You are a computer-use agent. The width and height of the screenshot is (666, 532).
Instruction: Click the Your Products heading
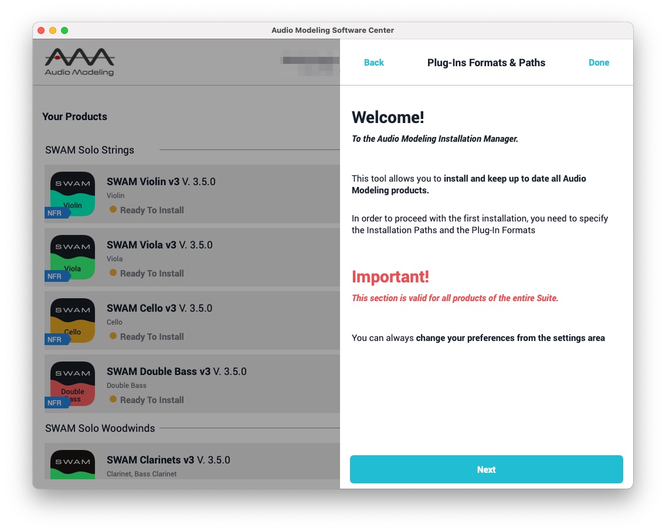74,117
